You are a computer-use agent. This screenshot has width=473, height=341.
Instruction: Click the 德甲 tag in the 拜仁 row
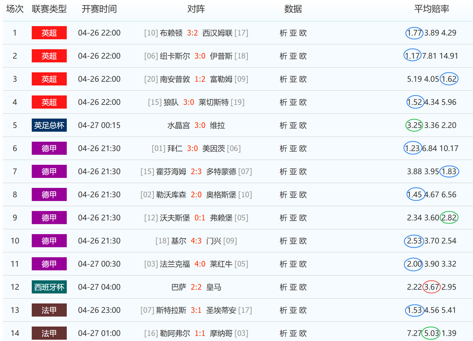(x=49, y=148)
